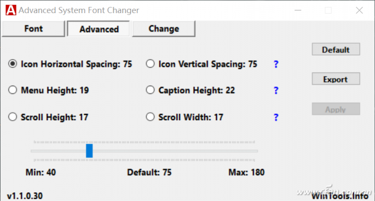Open help question mark beside Caption Height
This screenshot has width=375, height=201.
click(276, 90)
